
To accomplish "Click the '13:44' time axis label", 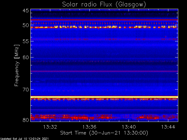I will [x=168, y=127].
